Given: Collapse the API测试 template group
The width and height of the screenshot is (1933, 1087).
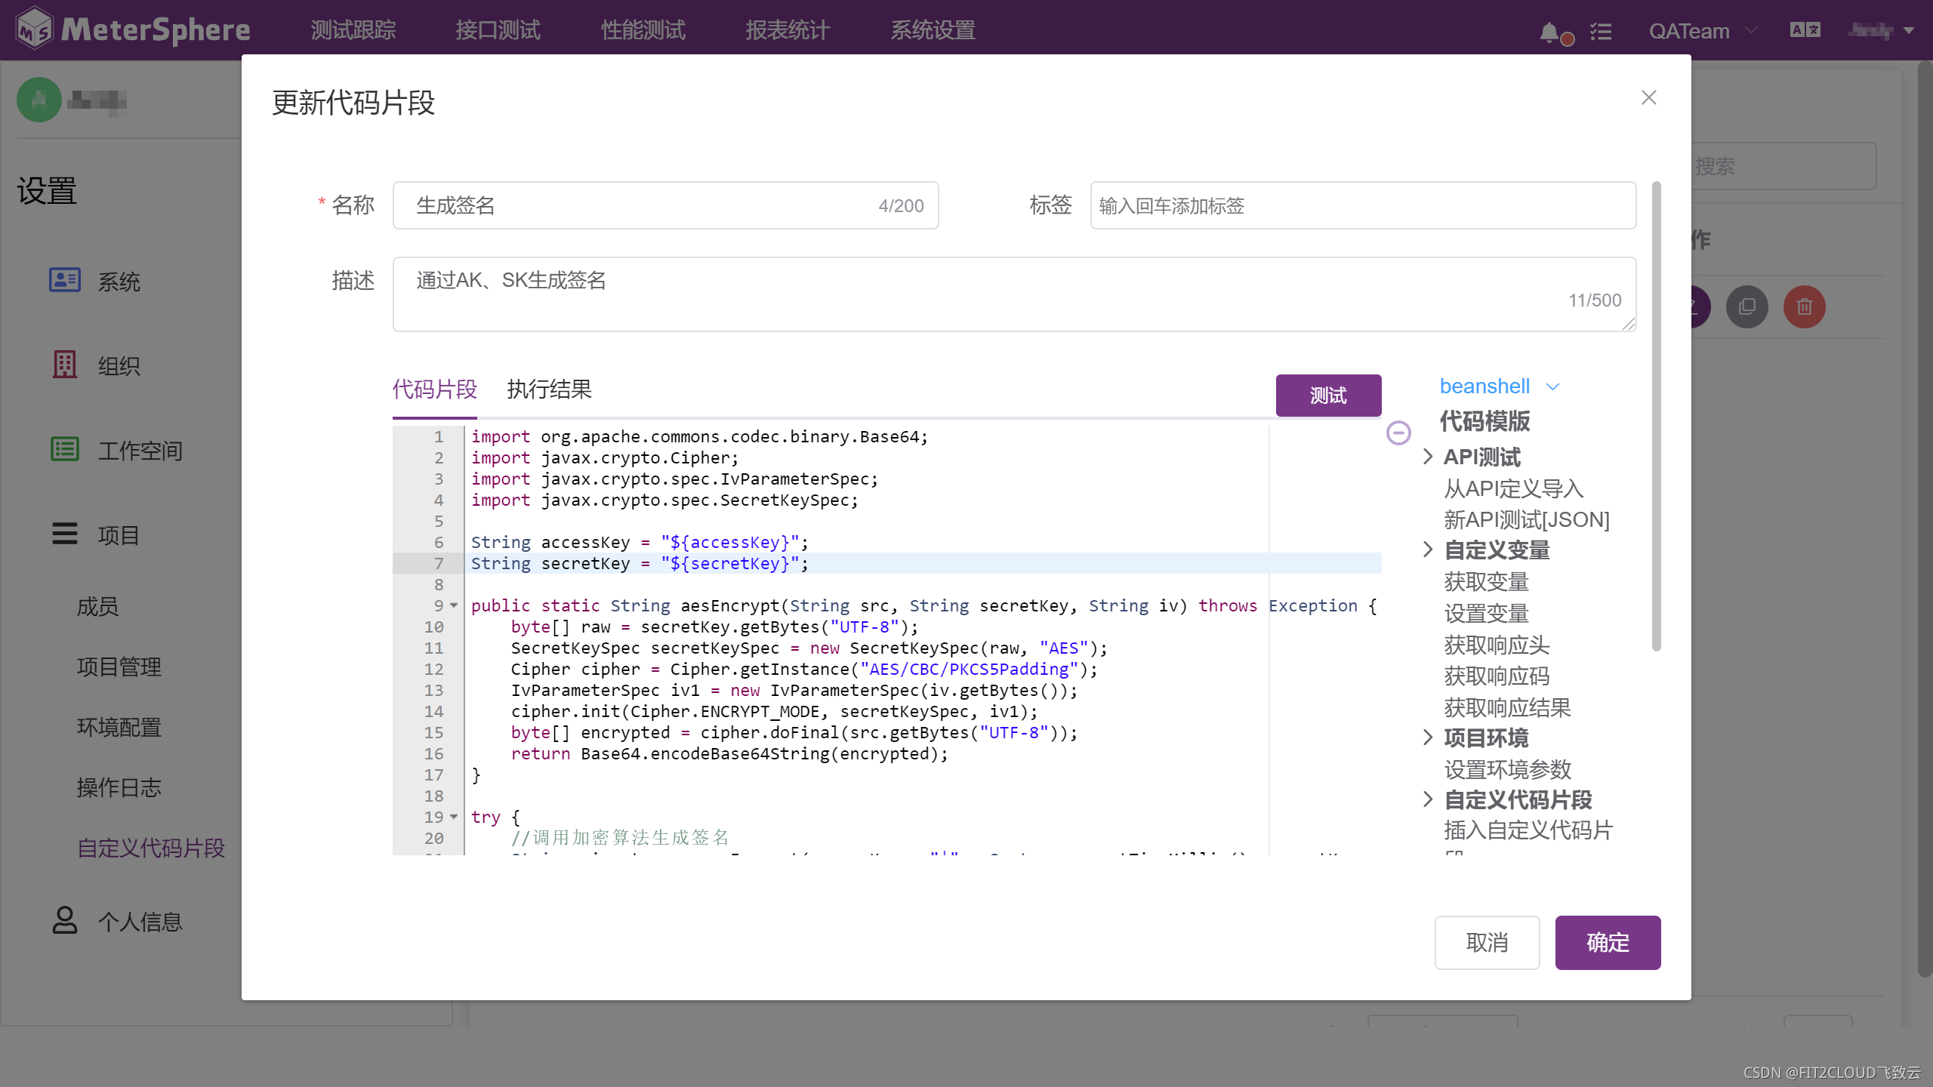Looking at the screenshot, I should click(x=1428, y=457).
